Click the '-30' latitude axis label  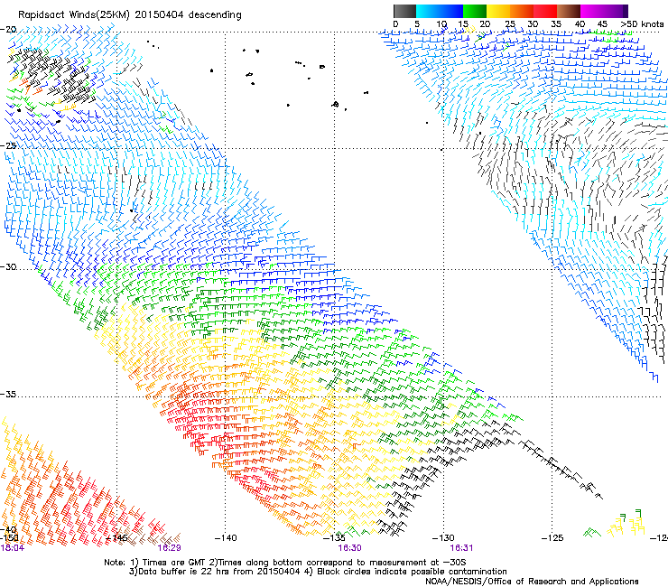click(x=8, y=266)
